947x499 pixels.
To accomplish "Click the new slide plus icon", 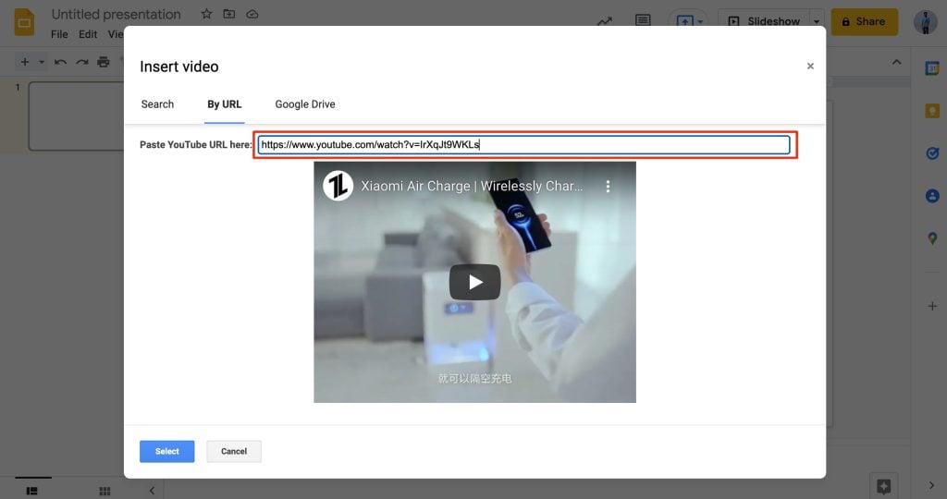I will point(25,62).
